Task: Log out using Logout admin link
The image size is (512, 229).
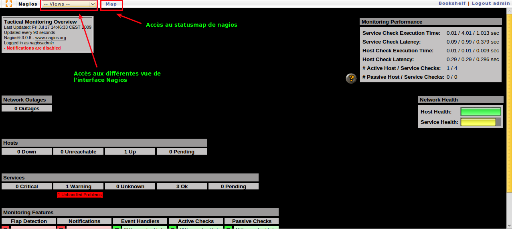Action: (491, 3)
